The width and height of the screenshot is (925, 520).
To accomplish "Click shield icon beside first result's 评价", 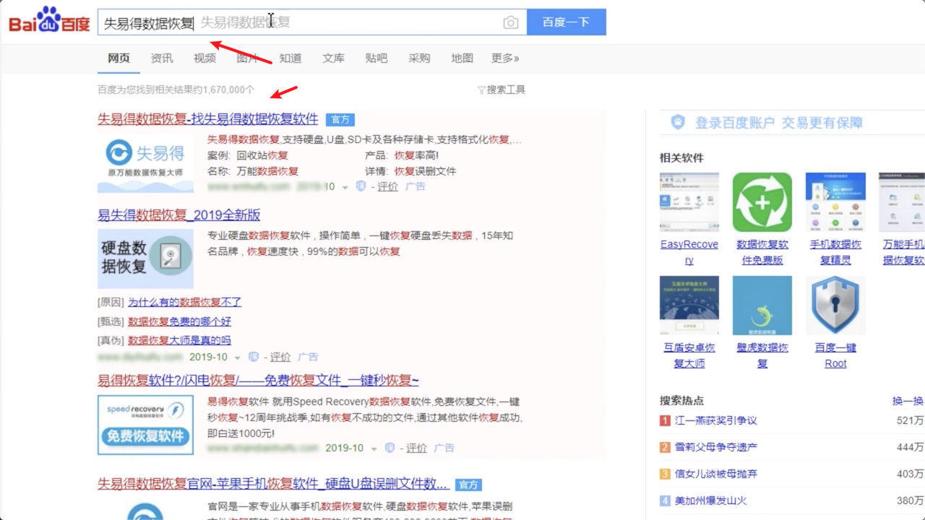I will [x=361, y=186].
